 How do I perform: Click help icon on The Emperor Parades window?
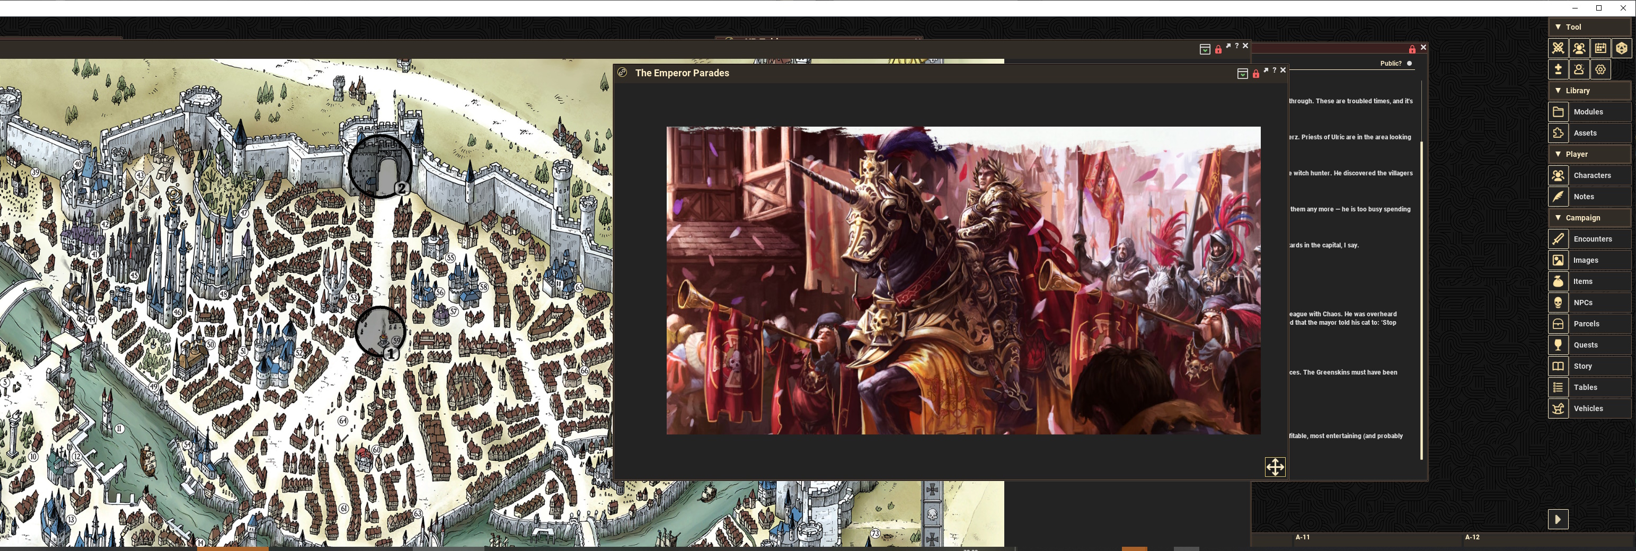1274,70
